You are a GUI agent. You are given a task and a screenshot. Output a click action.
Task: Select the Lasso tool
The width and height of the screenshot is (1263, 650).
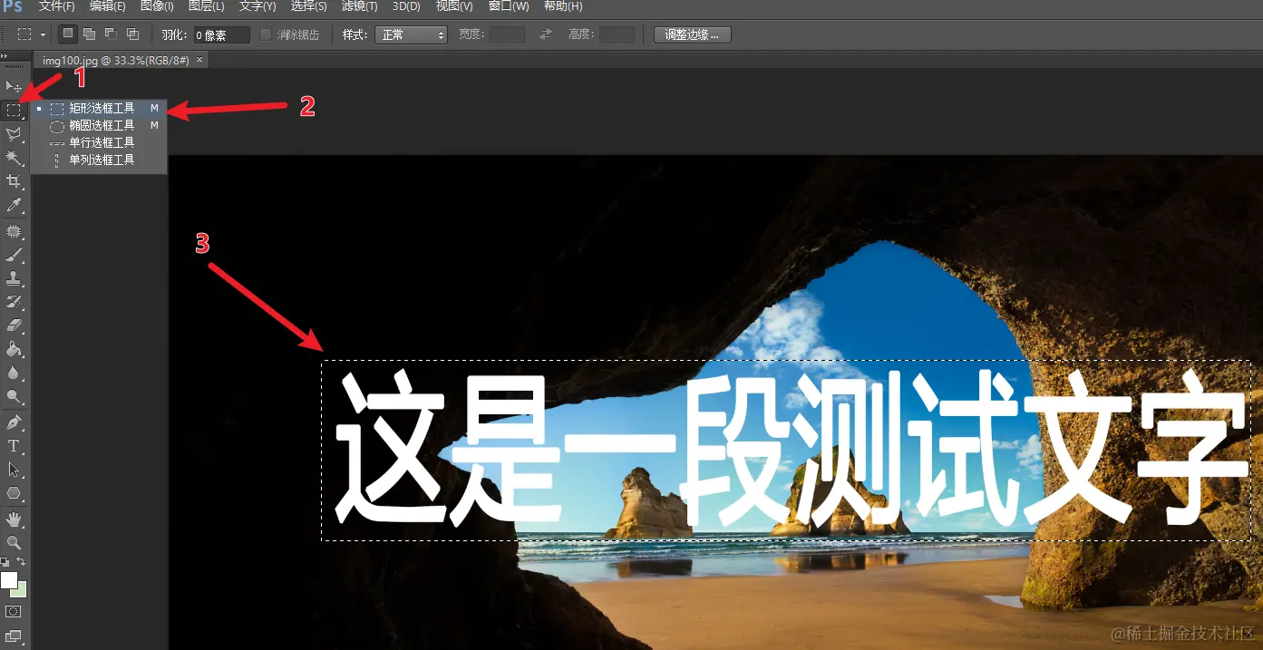pyautogui.click(x=13, y=134)
